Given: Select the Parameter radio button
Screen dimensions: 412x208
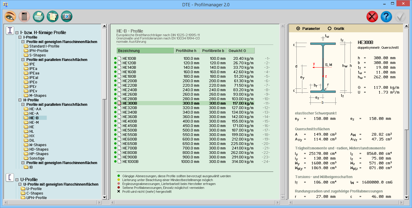Looking at the screenshot, I should pyautogui.click(x=298, y=29).
